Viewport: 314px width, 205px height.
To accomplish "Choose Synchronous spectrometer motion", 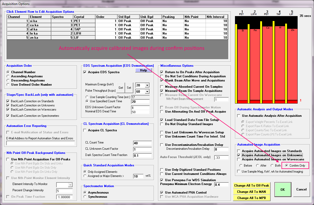I will pyautogui.click(x=85, y=197).
